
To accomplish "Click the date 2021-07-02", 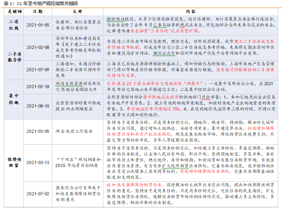I will [x=38, y=194].
